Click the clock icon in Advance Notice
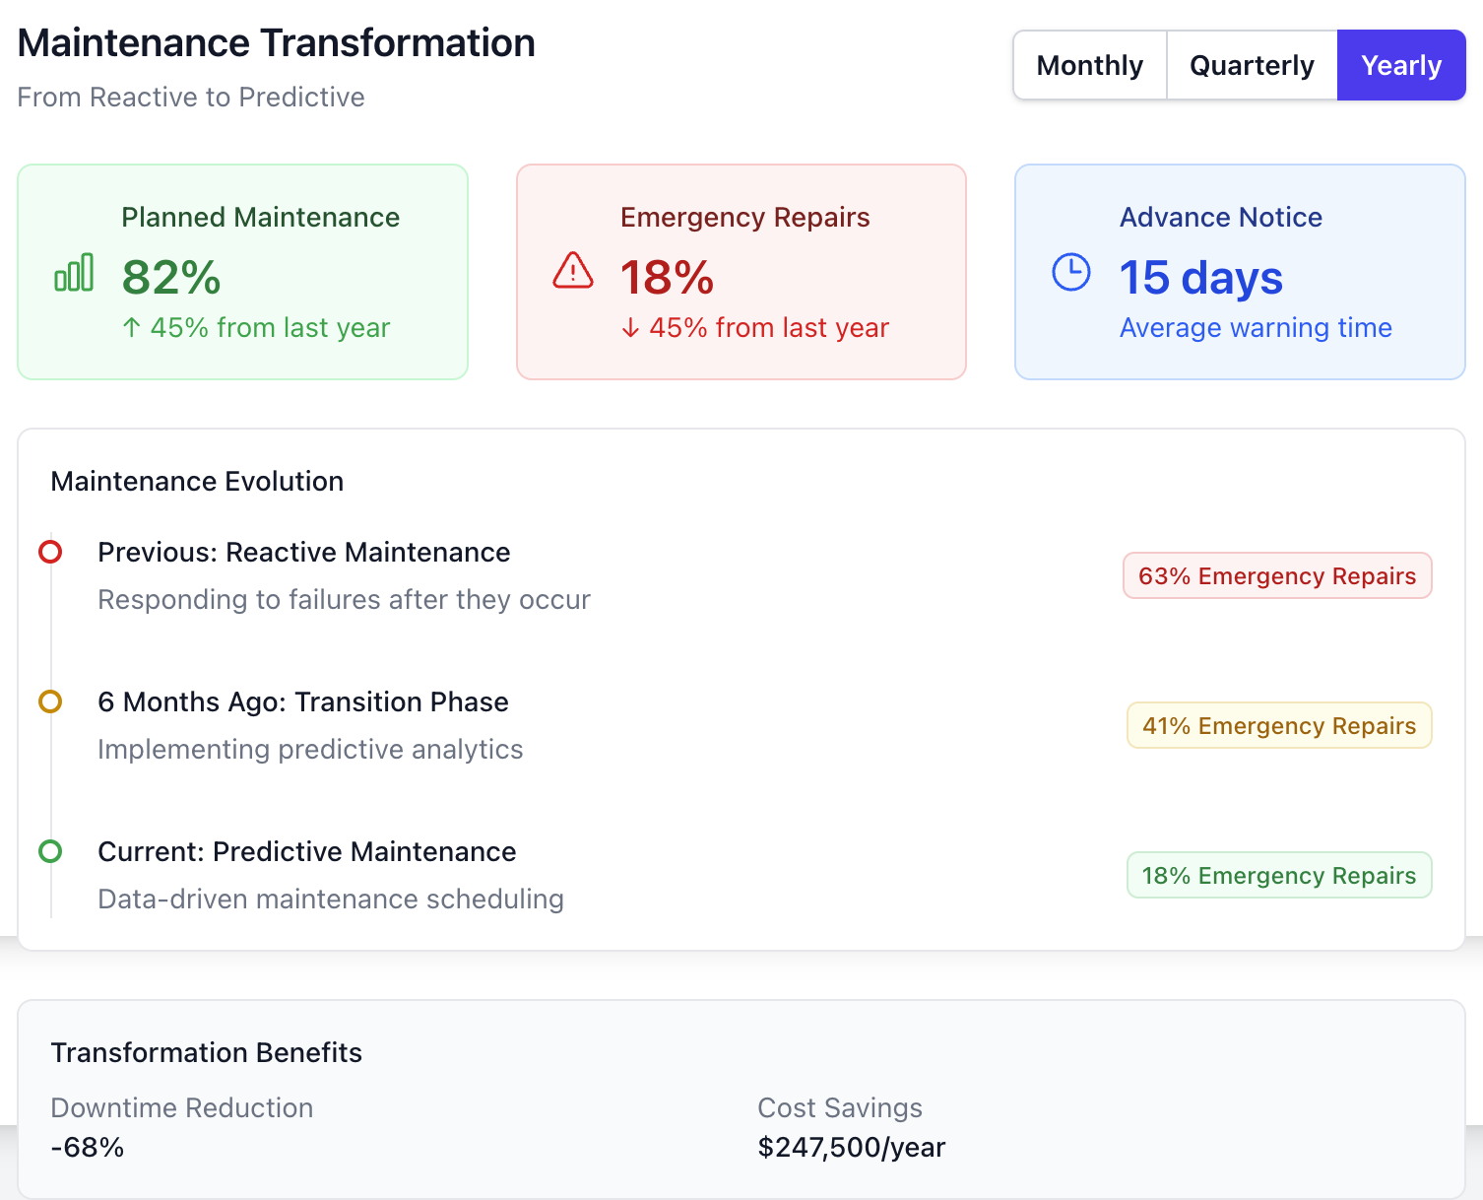The width and height of the screenshot is (1483, 1200). point(1071,272)
